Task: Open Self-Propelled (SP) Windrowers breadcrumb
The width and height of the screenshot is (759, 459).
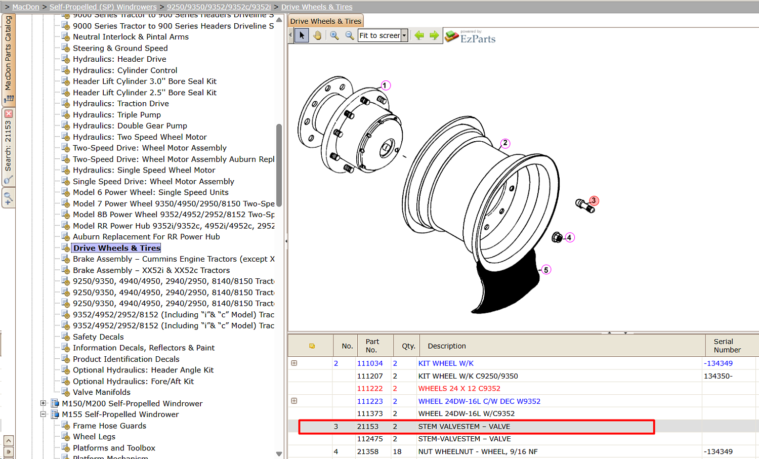Action: 103,7
